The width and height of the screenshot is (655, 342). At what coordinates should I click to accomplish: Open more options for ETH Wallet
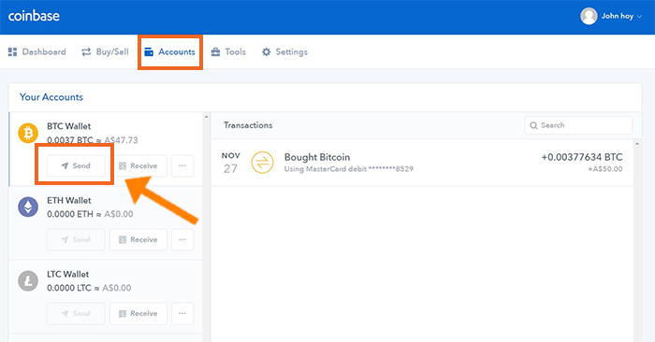(x=182, y=239)
